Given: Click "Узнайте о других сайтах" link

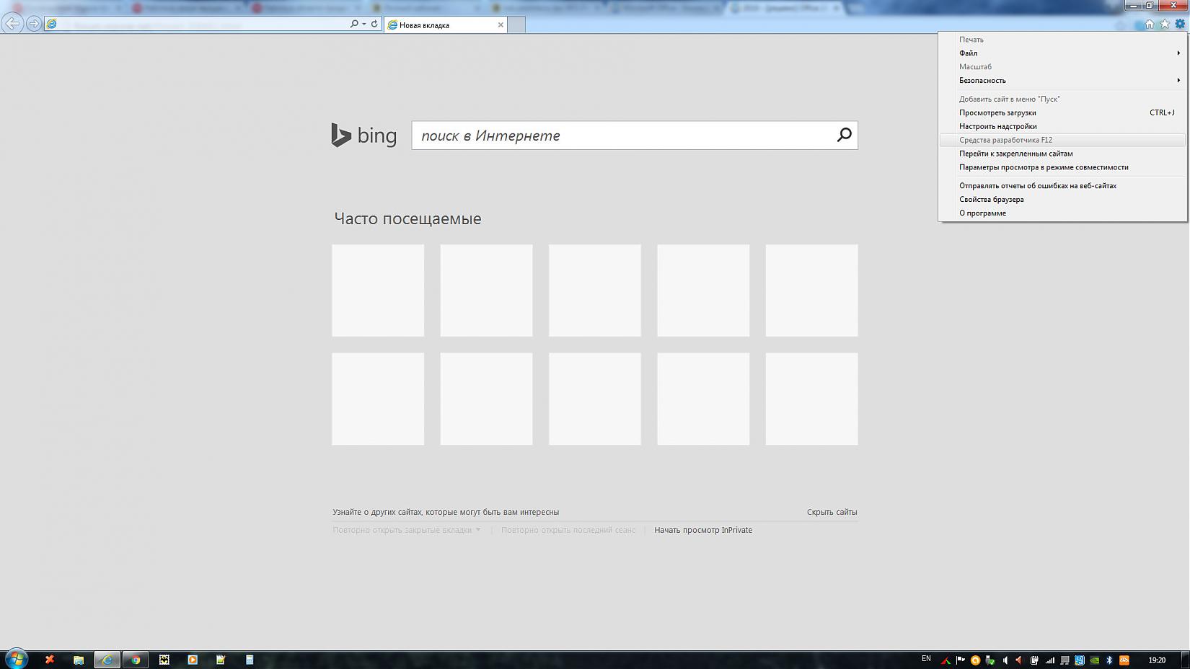Looking at the screenshot, I should point(446,512).
